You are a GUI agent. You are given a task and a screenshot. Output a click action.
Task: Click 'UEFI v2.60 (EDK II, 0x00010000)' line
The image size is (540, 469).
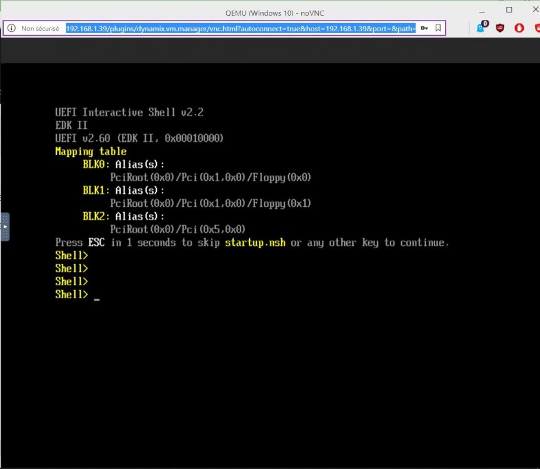[x=139, y=139]
